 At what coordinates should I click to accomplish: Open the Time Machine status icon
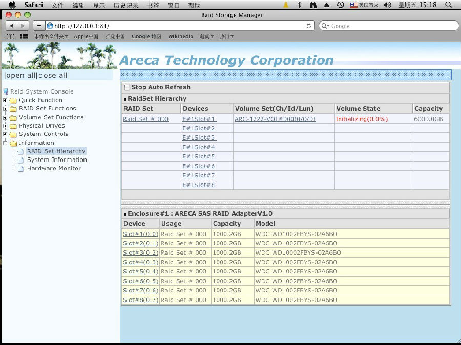(x=340, y=5)
